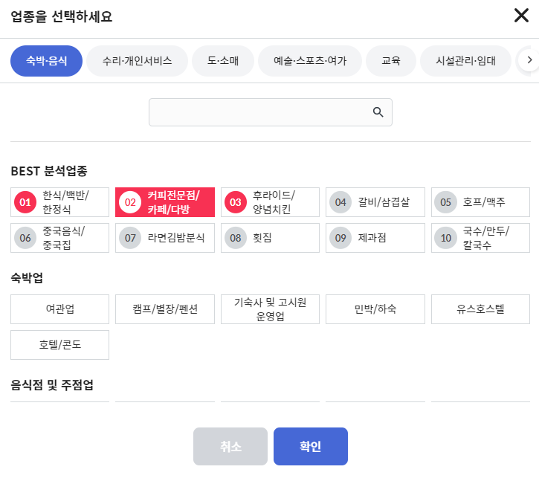This screenshot has width=539, height=481.
Task: Pick 07 라면김밥분식
Action: 165,238
